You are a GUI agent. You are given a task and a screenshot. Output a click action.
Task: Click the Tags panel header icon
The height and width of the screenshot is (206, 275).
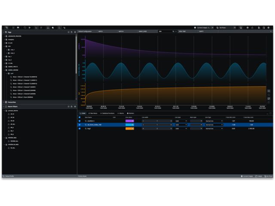pyautogui.click(x=6, y=32)
